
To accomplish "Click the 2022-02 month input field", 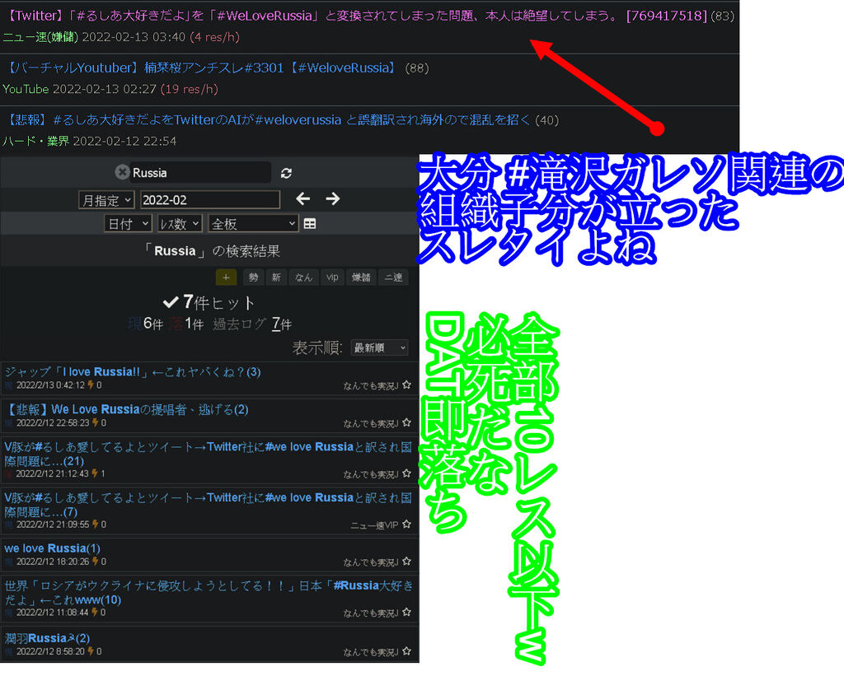I will tap(210, 200).
